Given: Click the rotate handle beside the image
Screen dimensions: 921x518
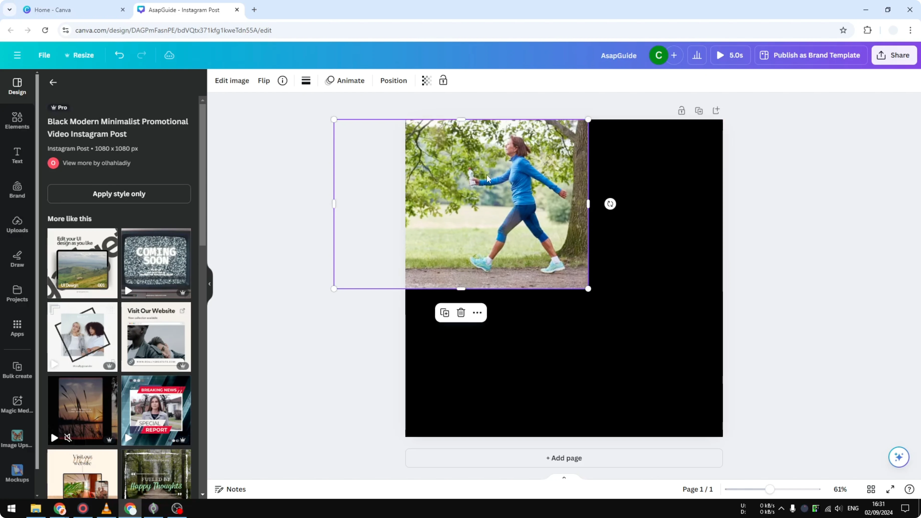Looking at the screenshot, I should [x=610, y=204].
